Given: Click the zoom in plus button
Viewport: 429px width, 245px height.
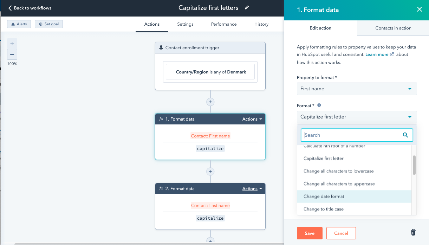Looking at the screenshot, I should [x=12, y=44].
